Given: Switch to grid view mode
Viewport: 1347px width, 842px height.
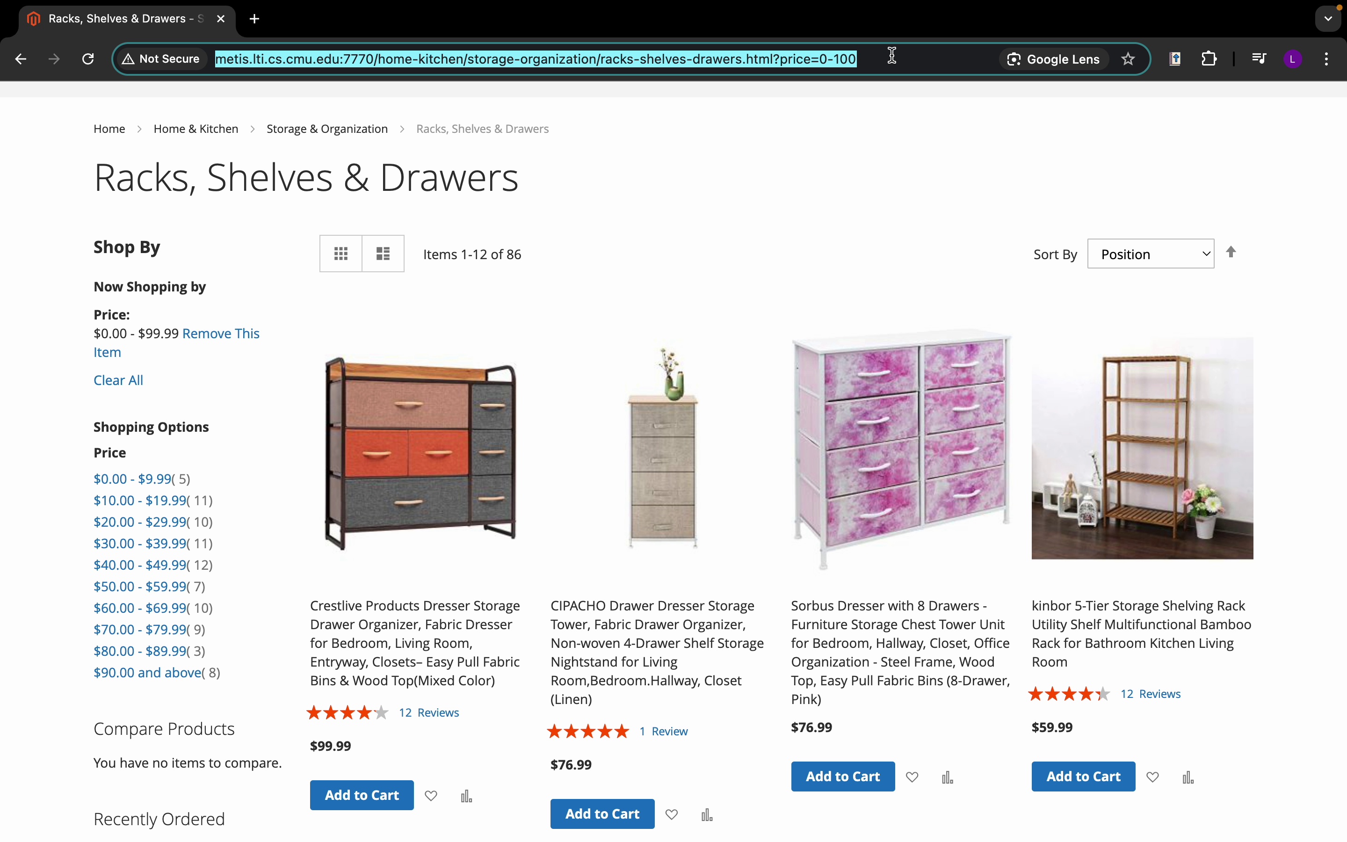Looking at the screenshot, I should 340,254.
